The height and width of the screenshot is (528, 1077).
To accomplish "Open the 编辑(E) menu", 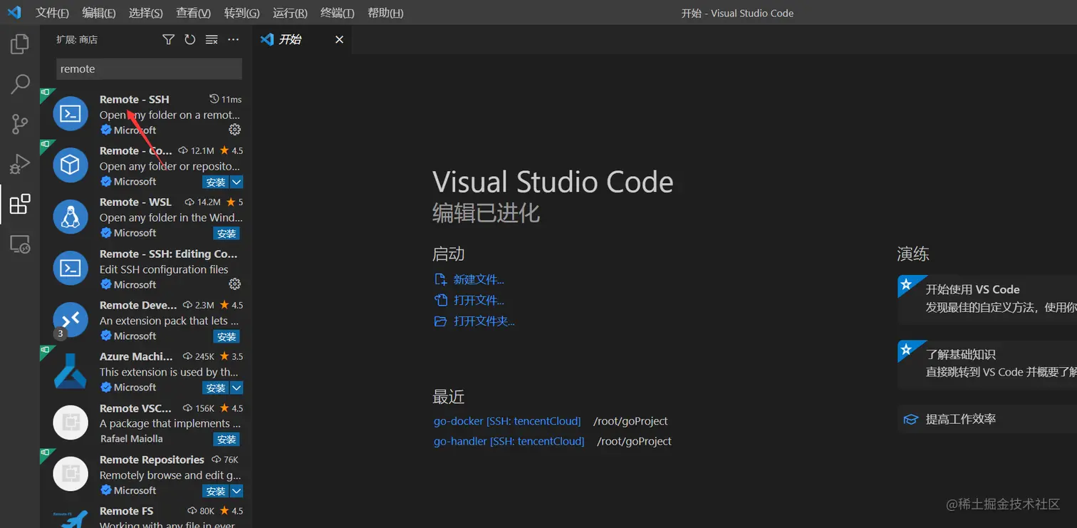I will tap(98, 13).
